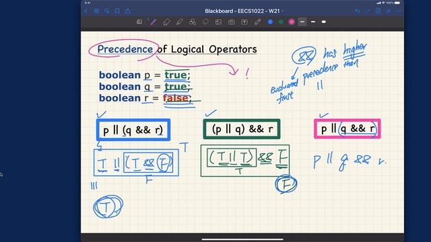The width and height of the screenshot is (431, 242).
Task: Click the home indicator bar at bottom
Action: pos(242,239)
